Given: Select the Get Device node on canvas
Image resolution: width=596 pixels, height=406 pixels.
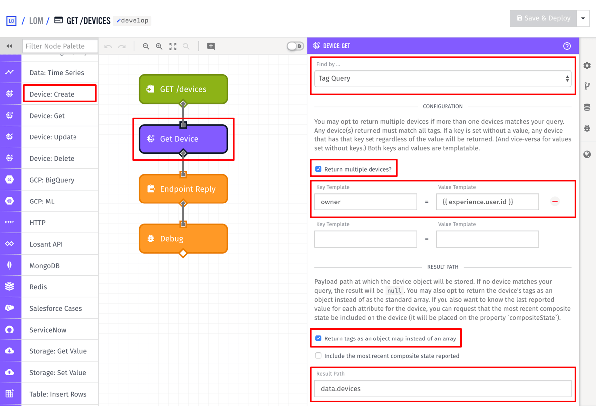Looking at the screenshot, I should (183, 139).
